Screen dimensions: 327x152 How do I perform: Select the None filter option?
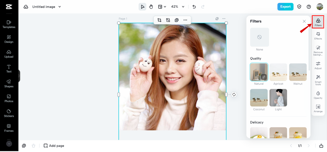(x=260, y=37)
